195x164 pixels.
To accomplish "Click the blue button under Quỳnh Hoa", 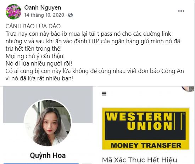I will [41, 164].
